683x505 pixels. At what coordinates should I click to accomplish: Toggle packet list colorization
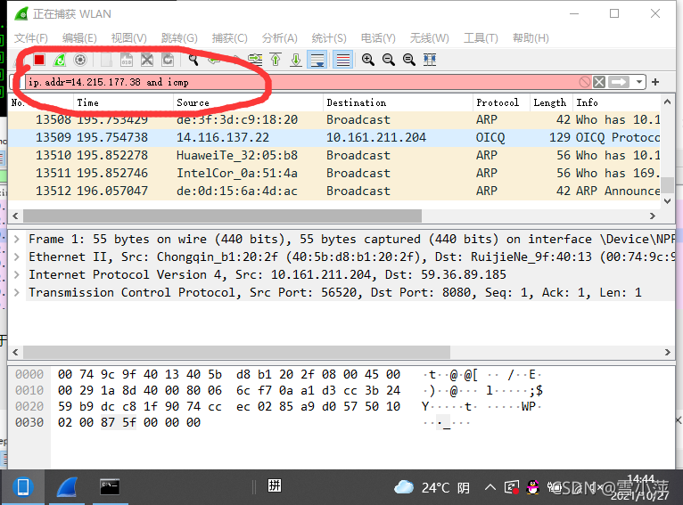pyautogui.click(x=342, y=60)
